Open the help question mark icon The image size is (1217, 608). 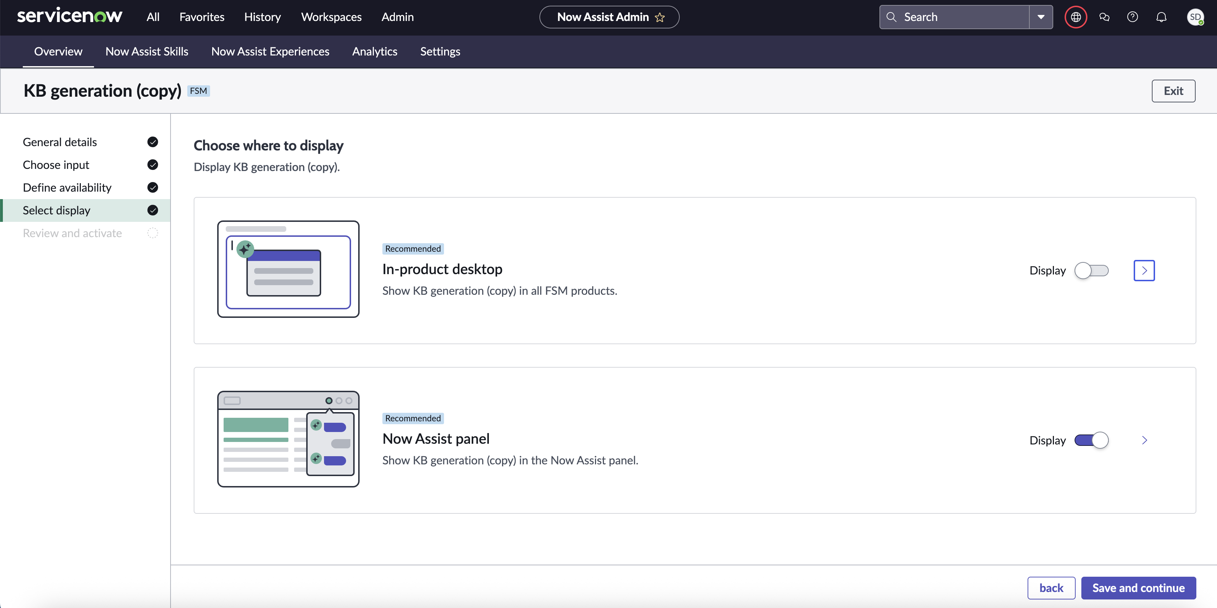coord(1132,17)
